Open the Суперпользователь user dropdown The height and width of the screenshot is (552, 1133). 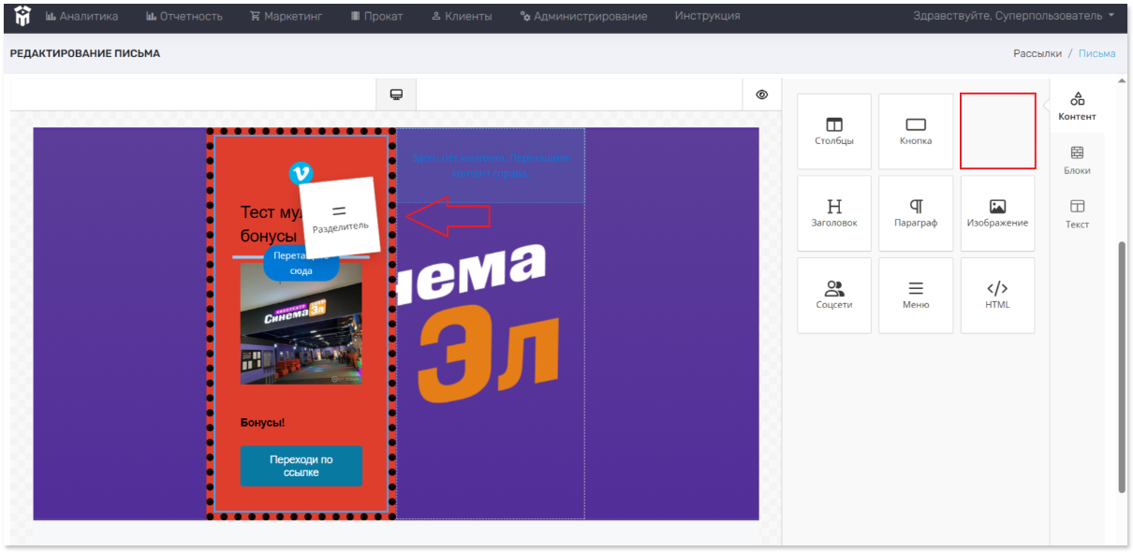[x=1015, y=16]
